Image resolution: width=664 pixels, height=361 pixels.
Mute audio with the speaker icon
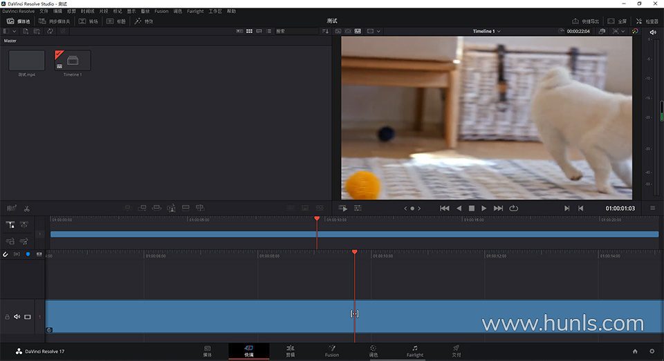[653, 32]
